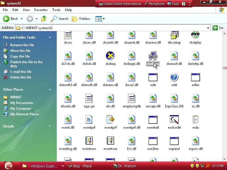
Task: Click the Go button
Action: (218, 28)
